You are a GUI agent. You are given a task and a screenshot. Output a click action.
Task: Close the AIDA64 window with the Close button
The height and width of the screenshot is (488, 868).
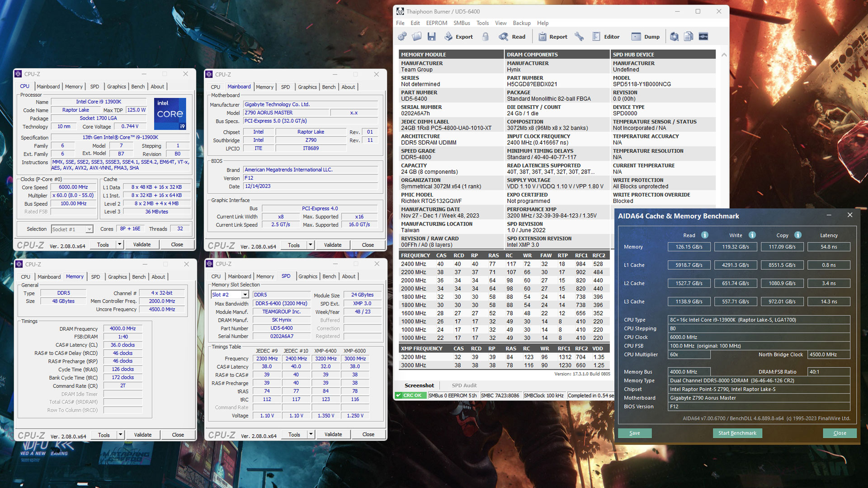[x=840, y=433]
